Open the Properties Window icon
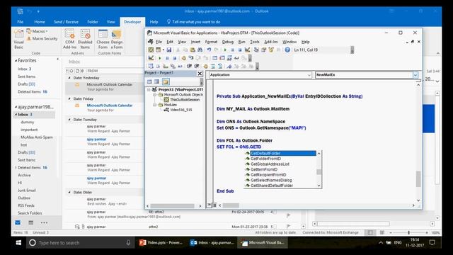453x255 pixels. 263,50
